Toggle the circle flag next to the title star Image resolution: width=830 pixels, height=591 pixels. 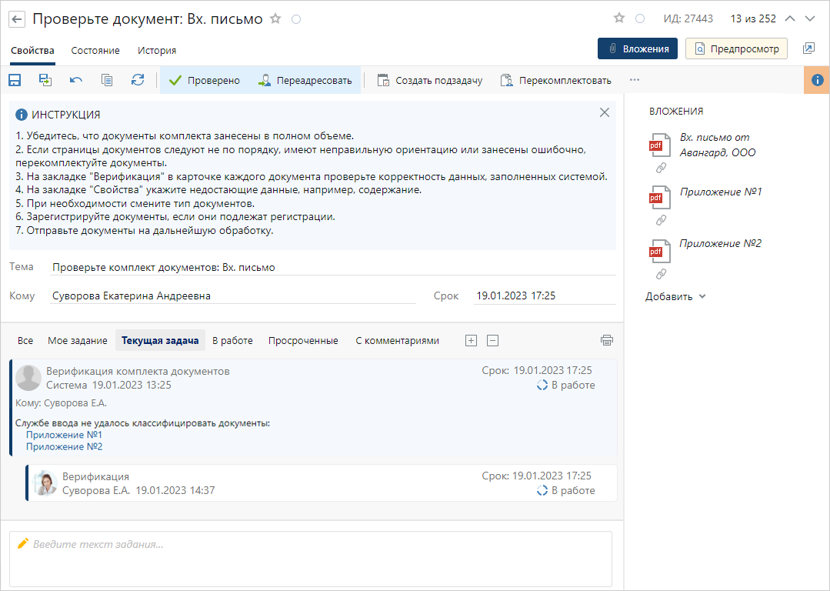pos(296,18)
